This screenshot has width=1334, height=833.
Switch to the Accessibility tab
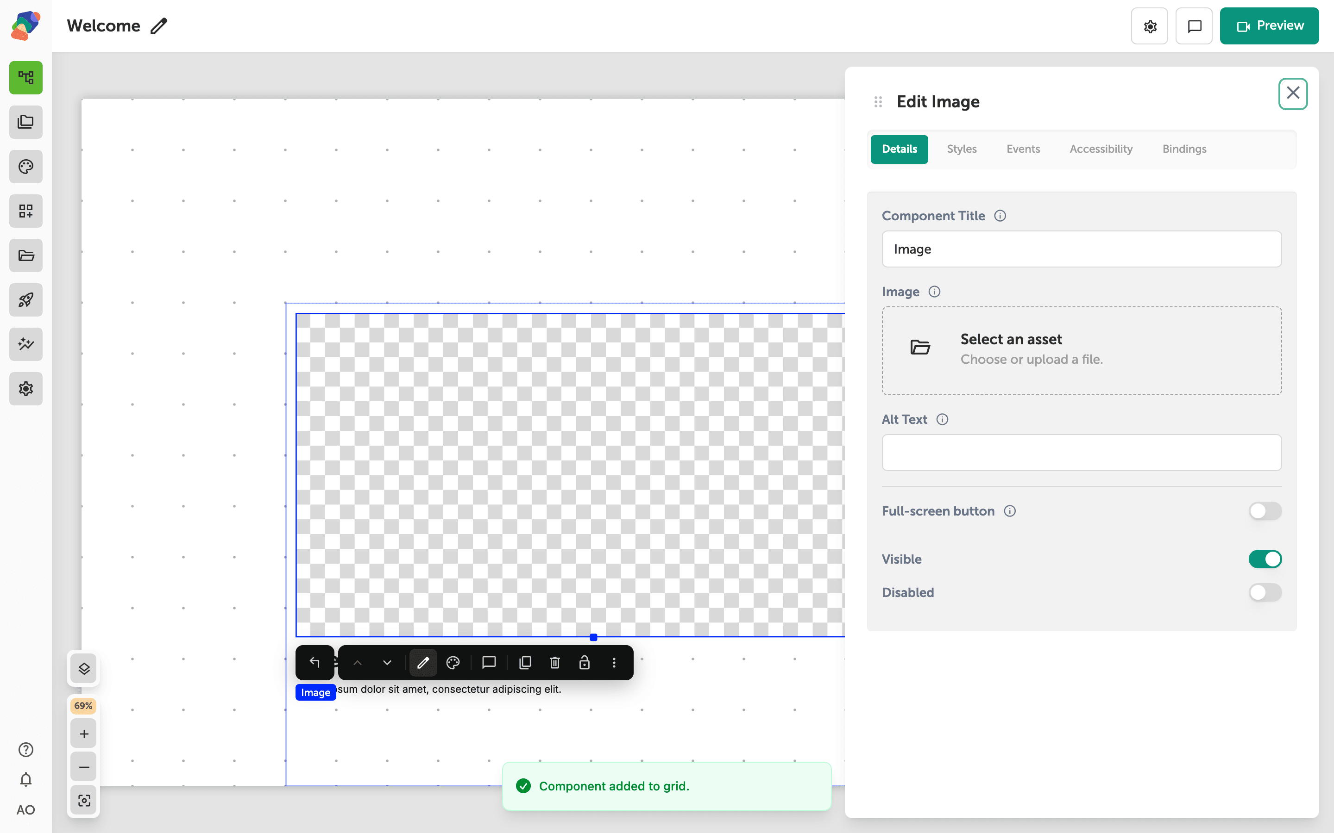tap(1101, 149)
